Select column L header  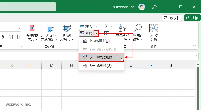32,65
